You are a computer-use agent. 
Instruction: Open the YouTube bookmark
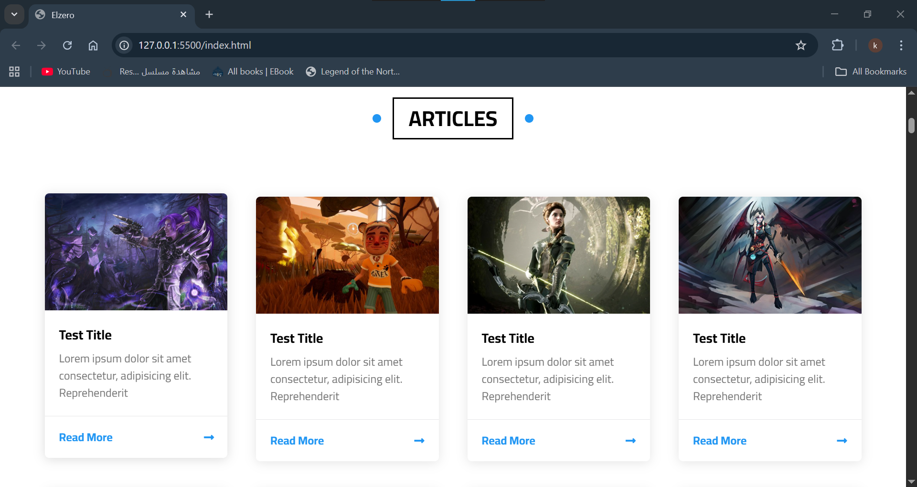[x=66, y=72]
